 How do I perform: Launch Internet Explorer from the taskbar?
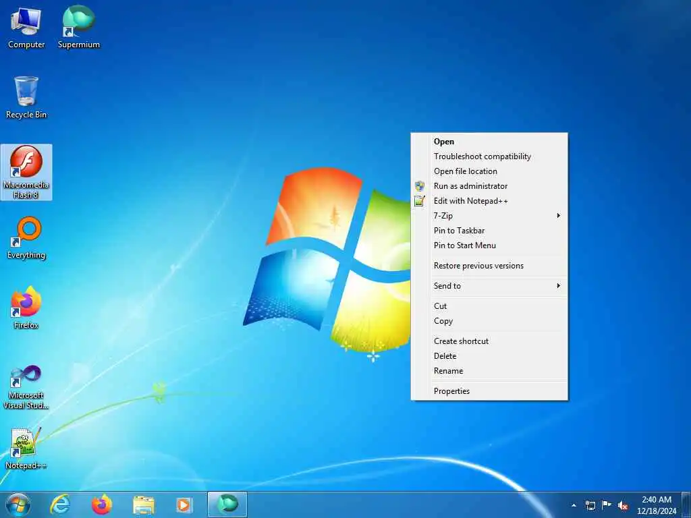tap(60, 505)
